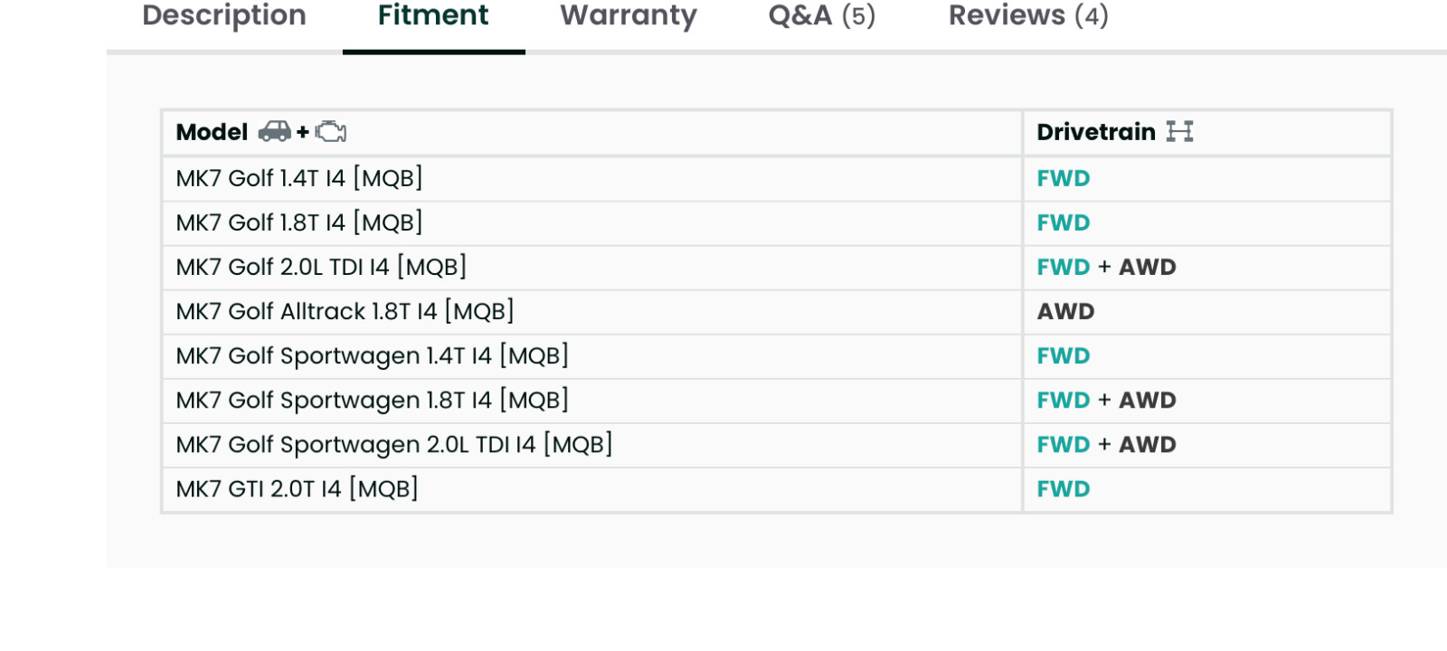
Task: Click FWD link for Sportwagen 1.8T row
Action: 1064,400
